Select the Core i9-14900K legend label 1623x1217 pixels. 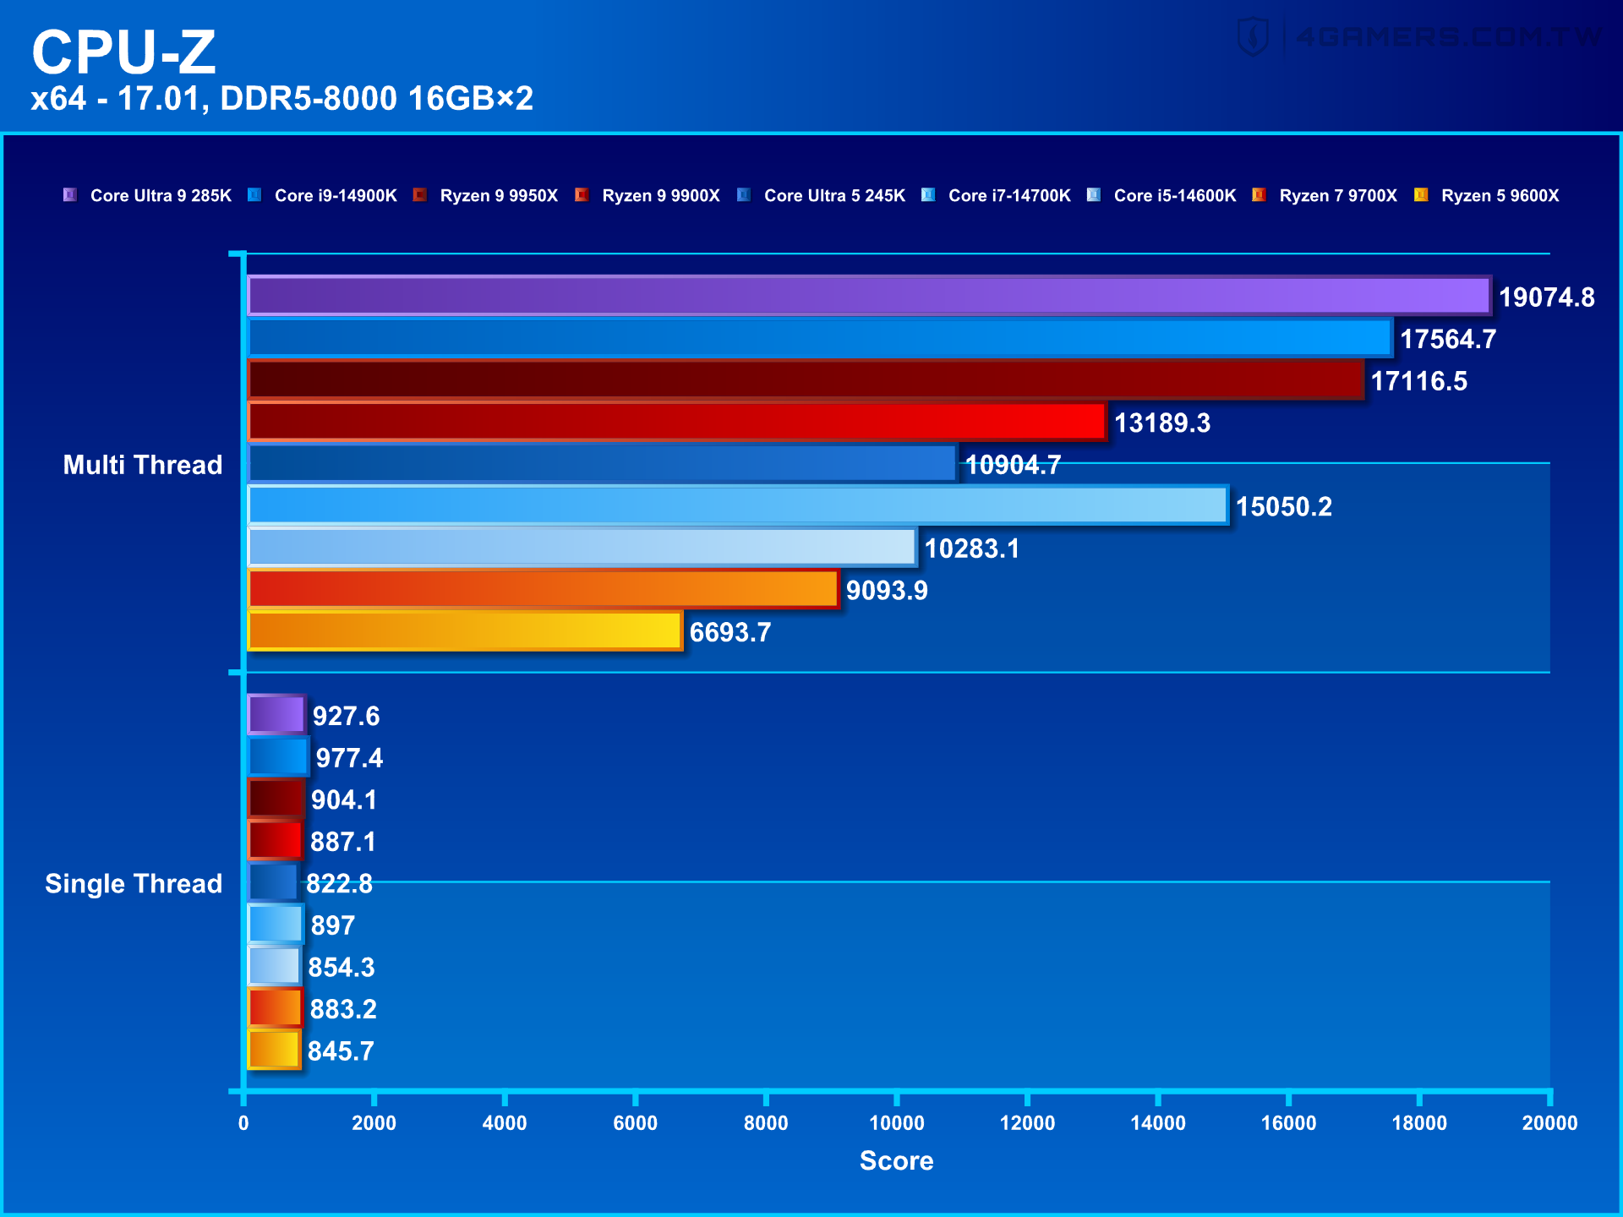tap(336, 196)
